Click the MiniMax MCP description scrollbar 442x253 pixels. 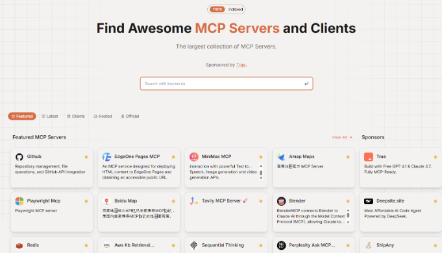pos(261,172)
